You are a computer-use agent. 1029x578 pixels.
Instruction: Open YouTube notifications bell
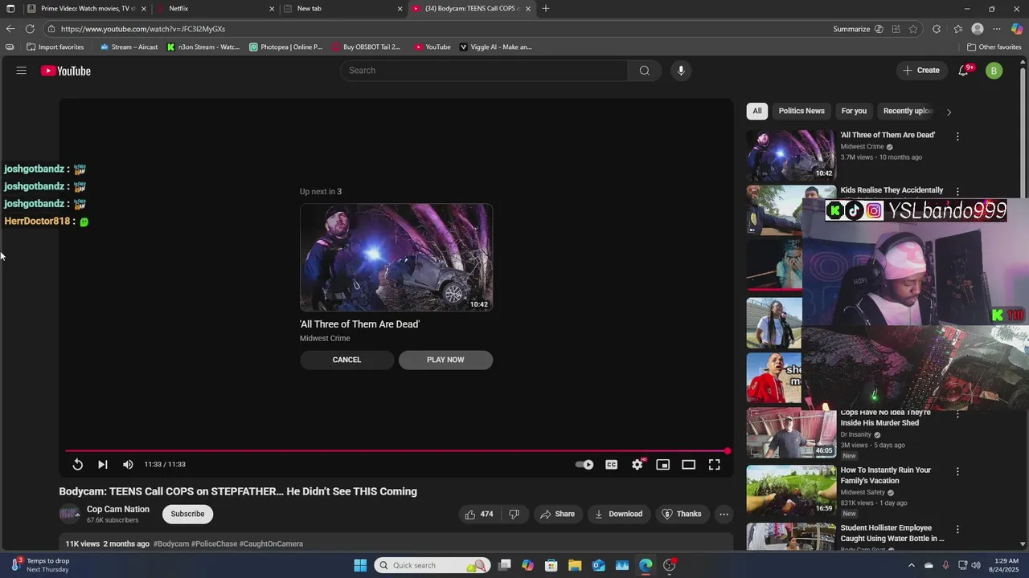pyautogui.click(x=964, y=71)
